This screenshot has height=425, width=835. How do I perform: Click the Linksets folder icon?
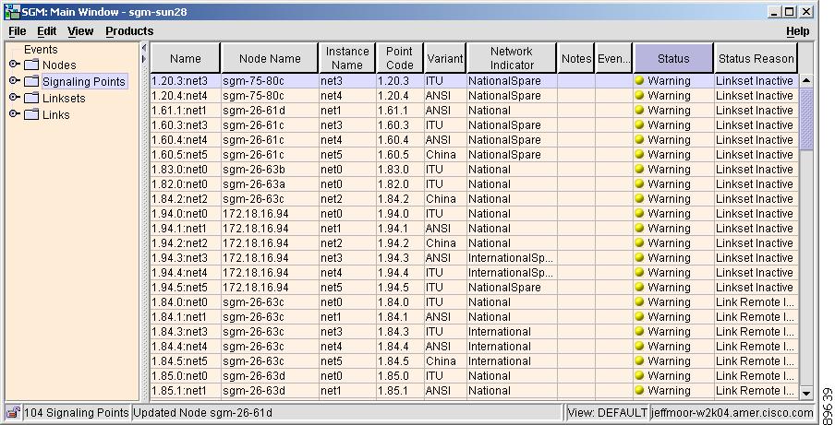tap(32, 99)
